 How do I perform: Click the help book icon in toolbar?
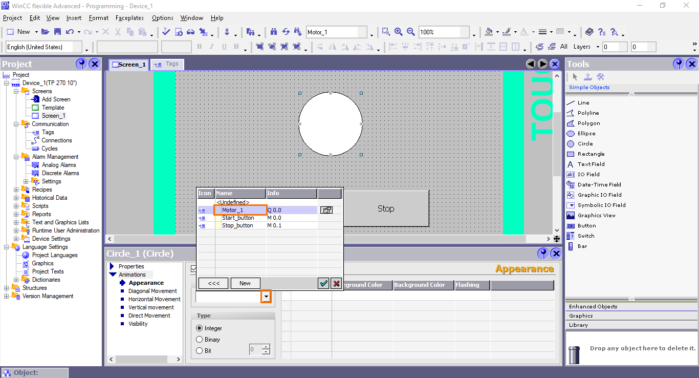[589, 32]
